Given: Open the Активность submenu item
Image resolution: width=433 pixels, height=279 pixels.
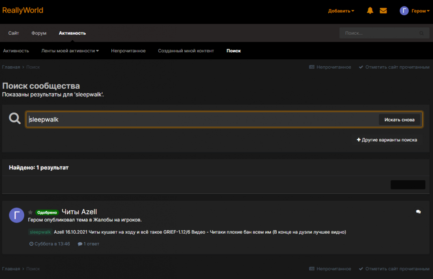Looking at the screenshot, I should coord(16,51).
